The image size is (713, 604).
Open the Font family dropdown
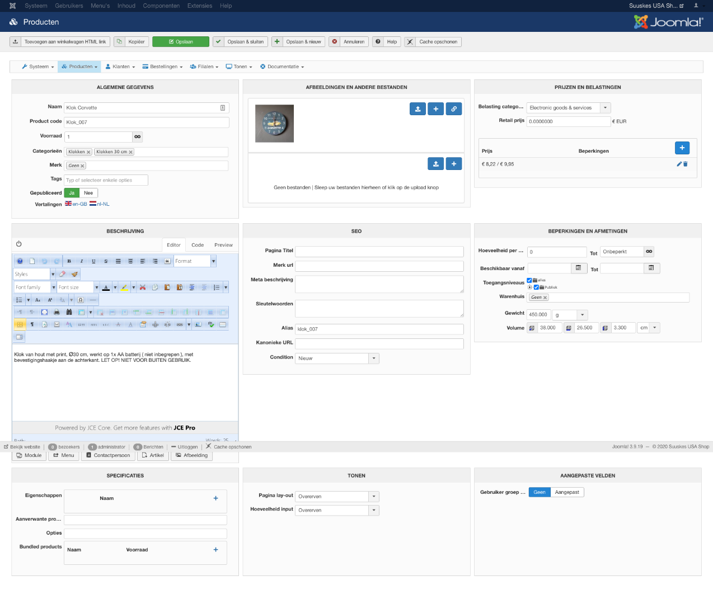(35, 287)
